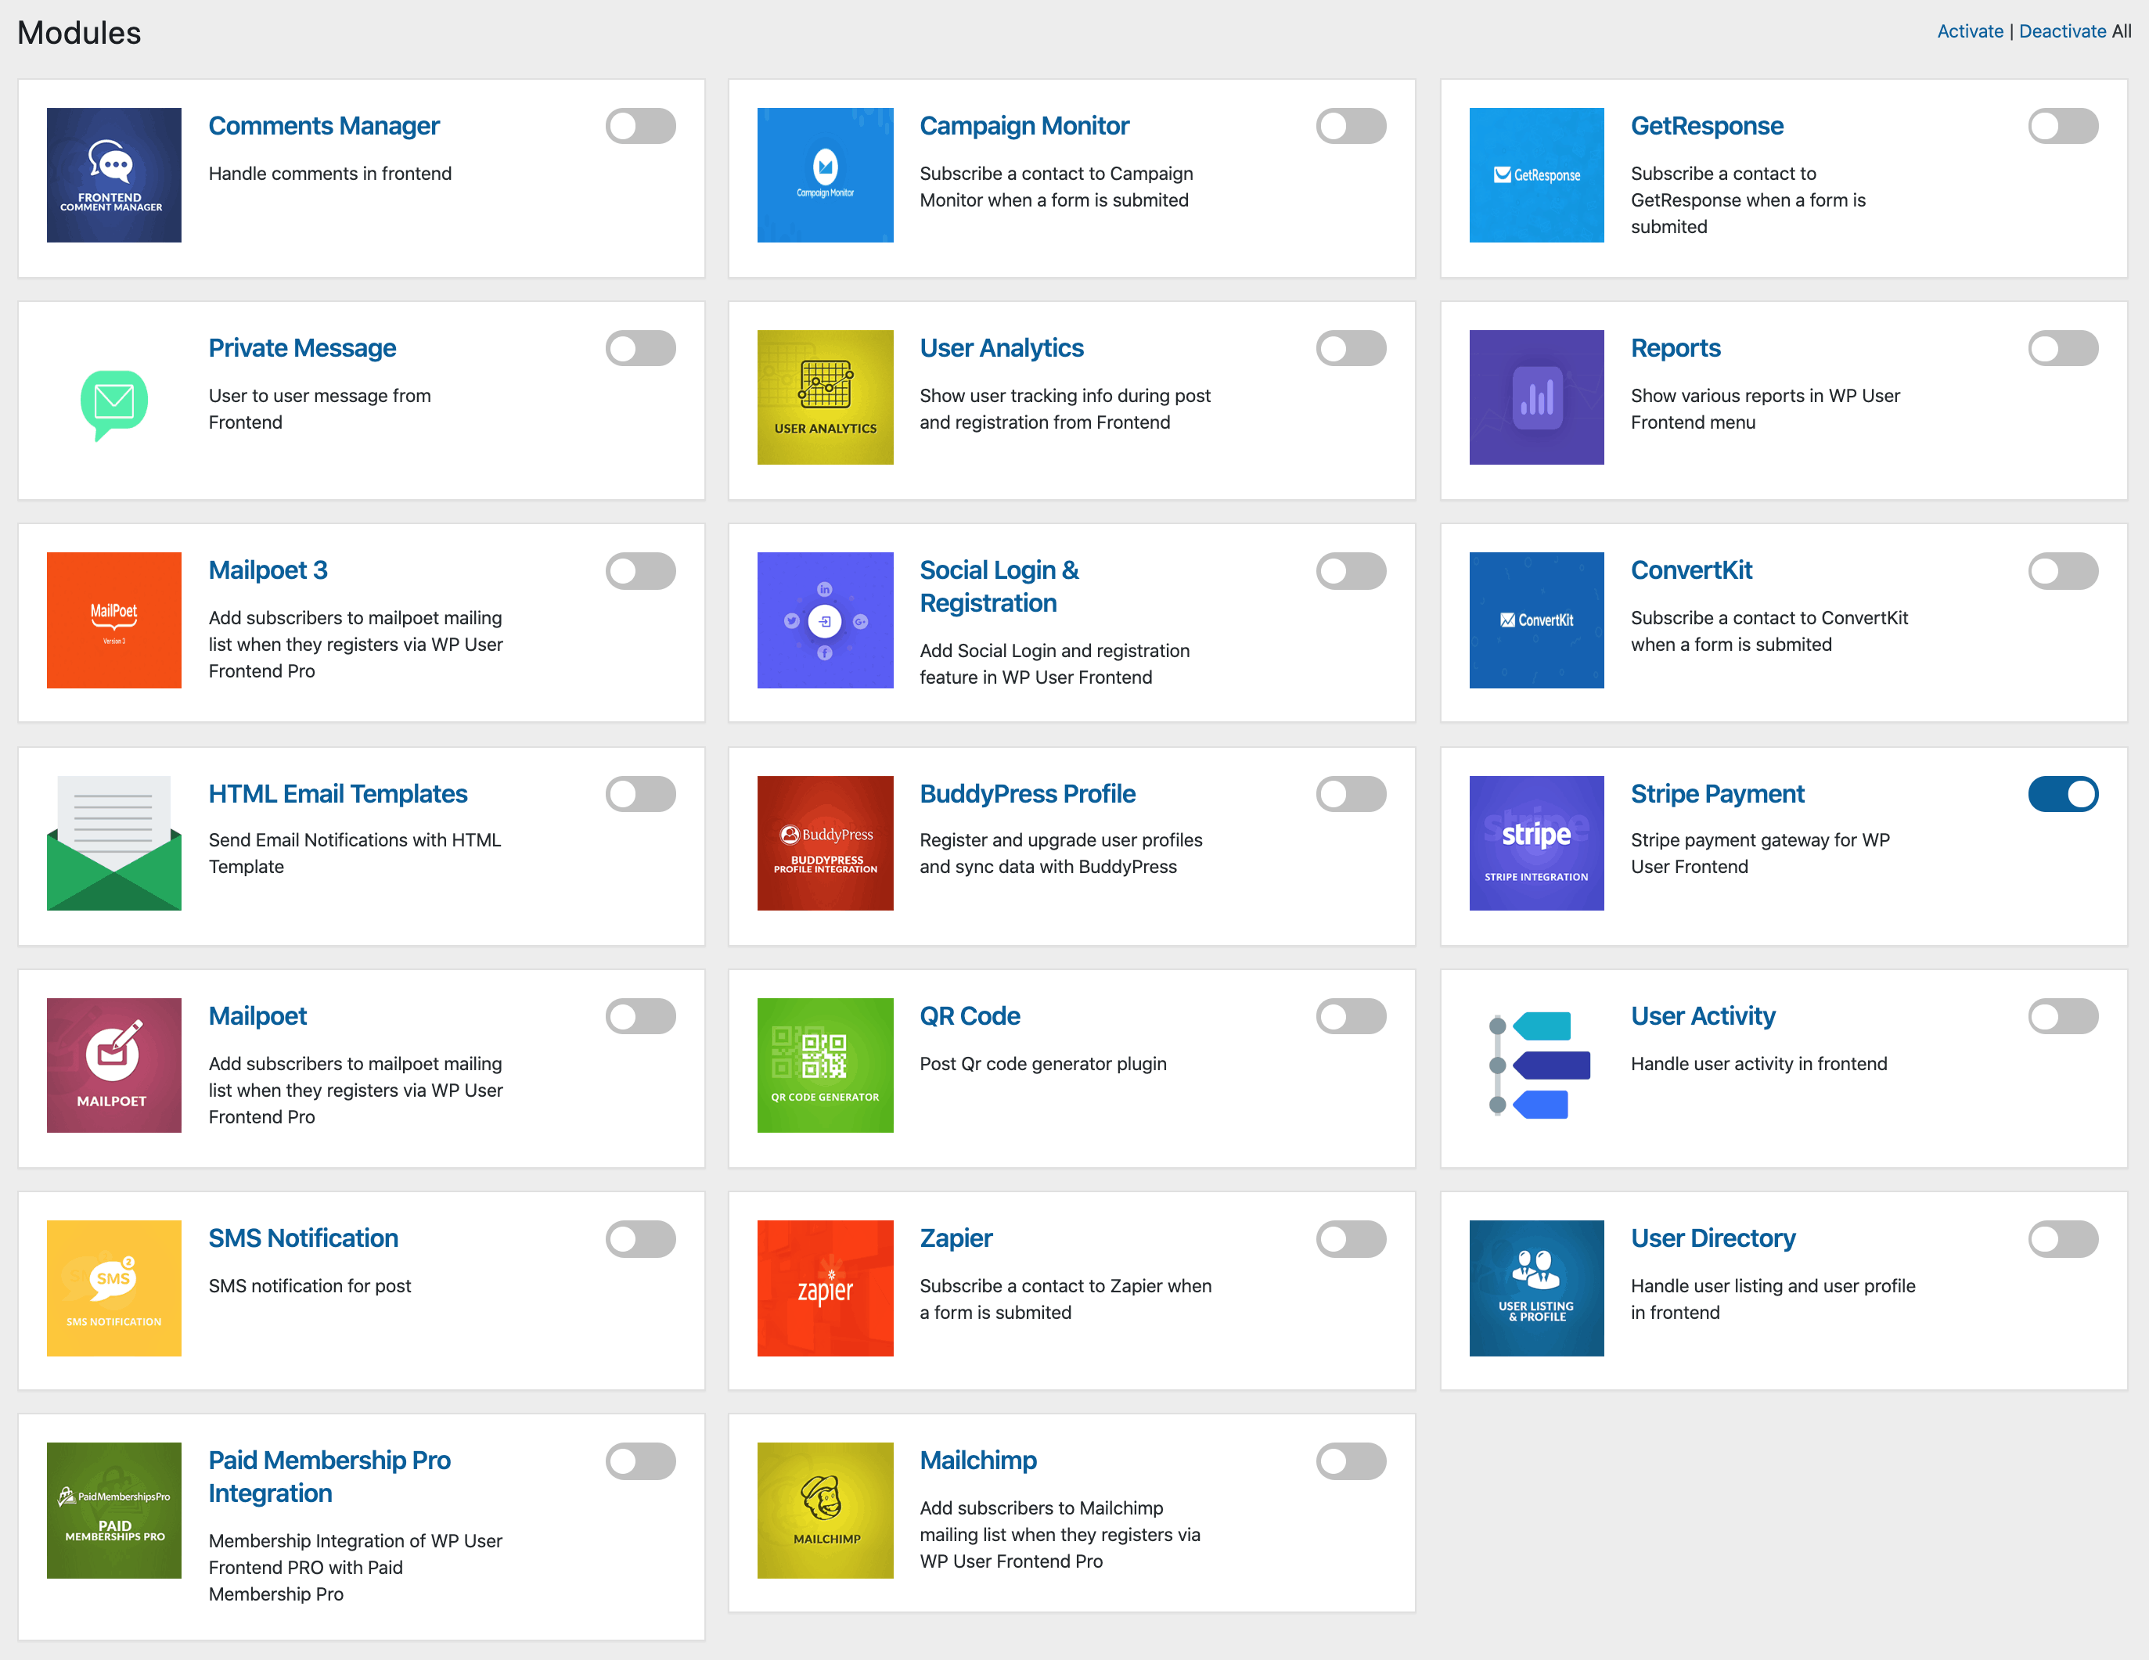Click the Deactivate all link
2149x1660 pixels.
[x=2062, y=31]
